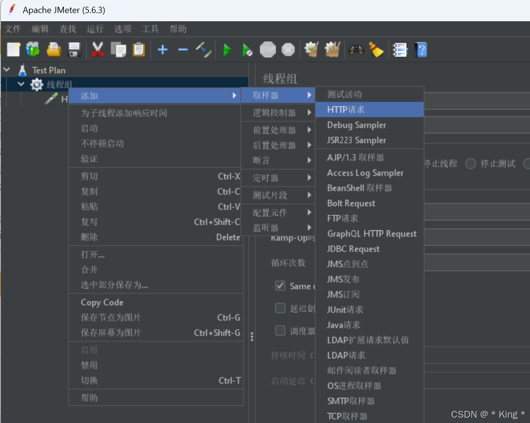The width and height of the screenshot is (530, 423).
Task: Select JSR223 Sampler menu entry
Action: 369,140
